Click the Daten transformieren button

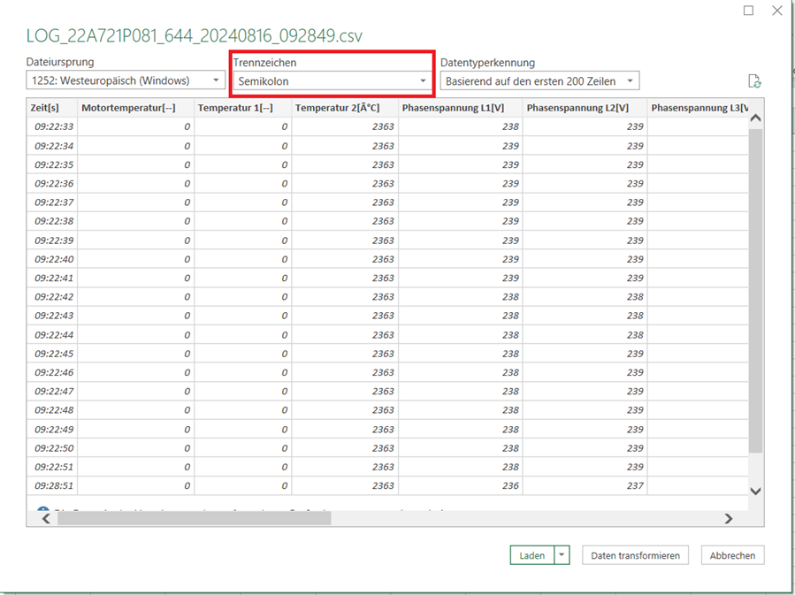pos(635,555)
